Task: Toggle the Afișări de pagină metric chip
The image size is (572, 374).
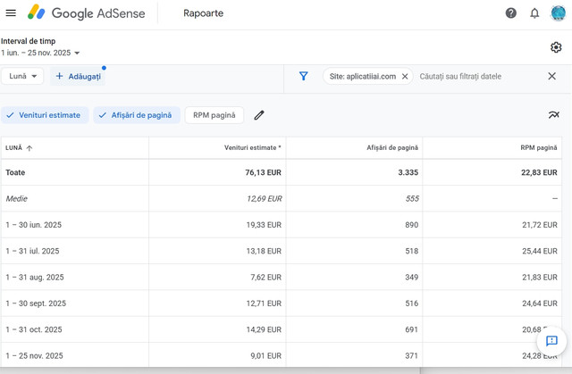Action: (x=137, y=115)
